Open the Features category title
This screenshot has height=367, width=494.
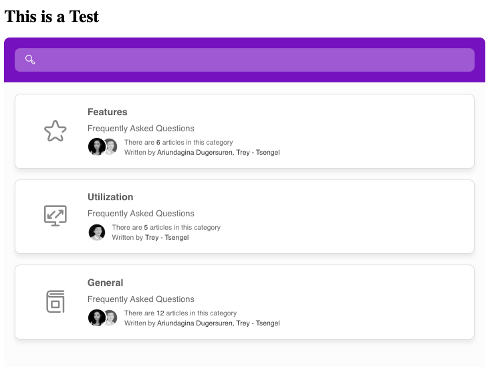[x=107, y=112]
